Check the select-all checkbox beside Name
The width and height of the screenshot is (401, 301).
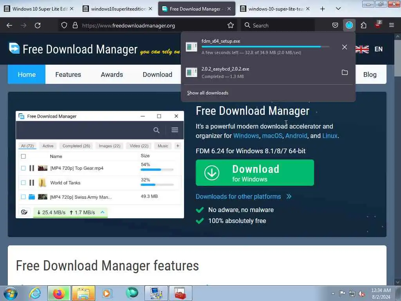coord(23,156)
